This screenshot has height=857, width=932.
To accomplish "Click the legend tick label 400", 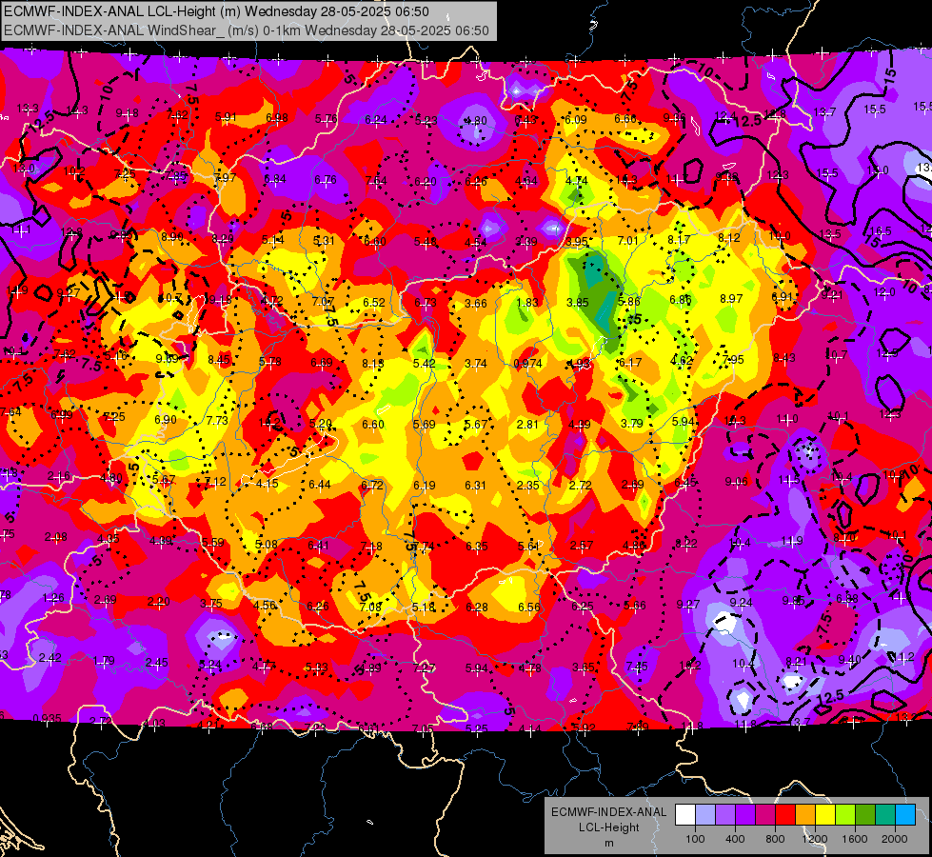I will [735, 839].
